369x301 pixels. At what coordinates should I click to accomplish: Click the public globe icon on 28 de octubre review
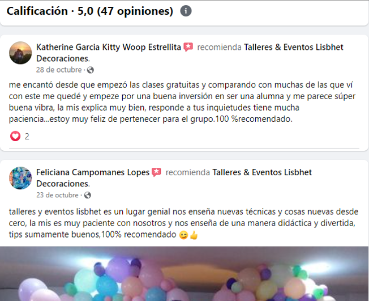click(x=91, y=70)
